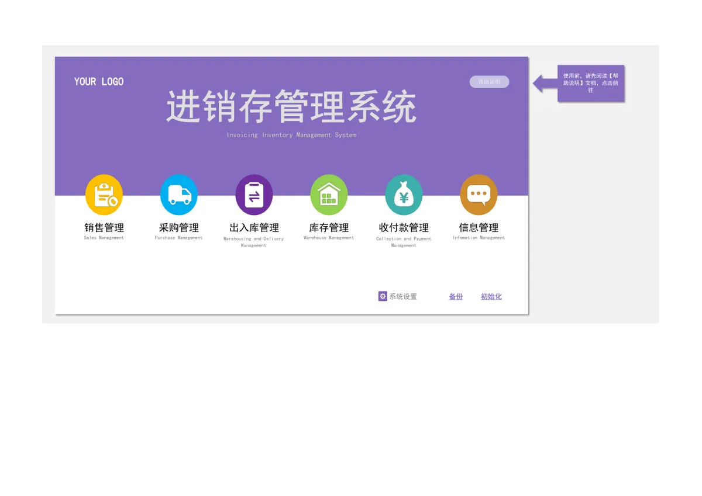Viewport: 702px width, 496px height.
Task: Click the 备份 backup link
Action: pyautogui.click(x=456, y=297)
